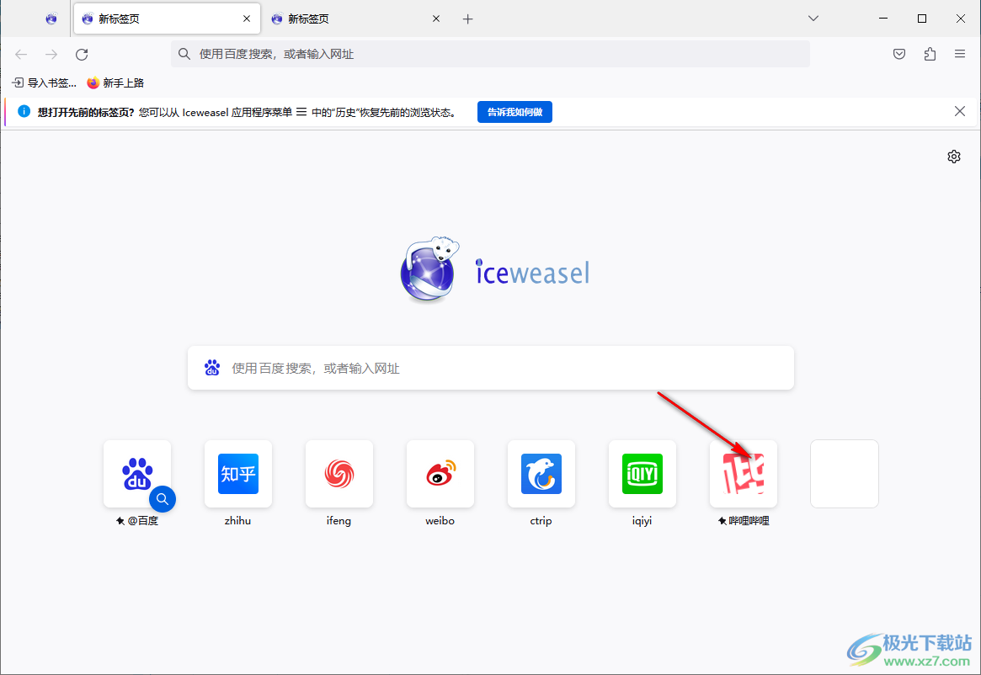Screen dimensions: 981x675
Task: Open the ctrip shortcut tile
Action: pos(541,474)
